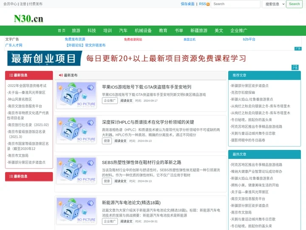Focus the Search input field
The width and height of the screenshot is (306, 230).
pos(235,4)
